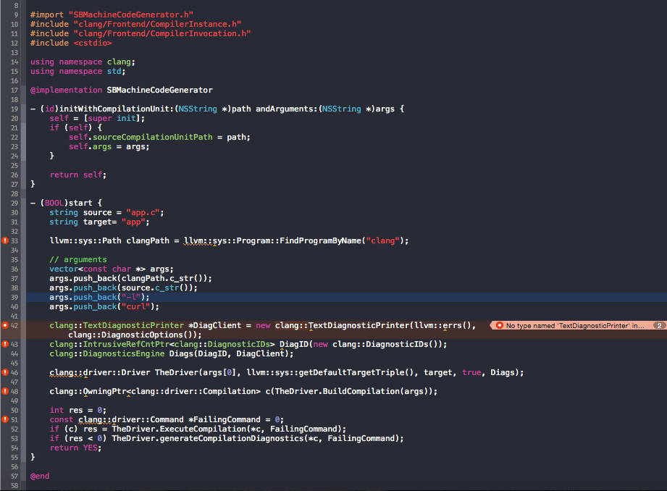Screen dimensions: 667x491
Task: Click the error icon on line 33
Action: (x=5, y=240)
